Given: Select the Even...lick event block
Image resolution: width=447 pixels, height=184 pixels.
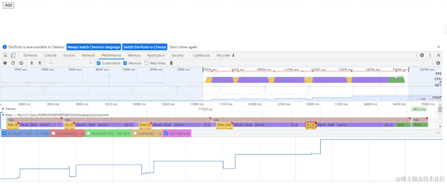Looking at the screenshot, I should coord(224,125).
